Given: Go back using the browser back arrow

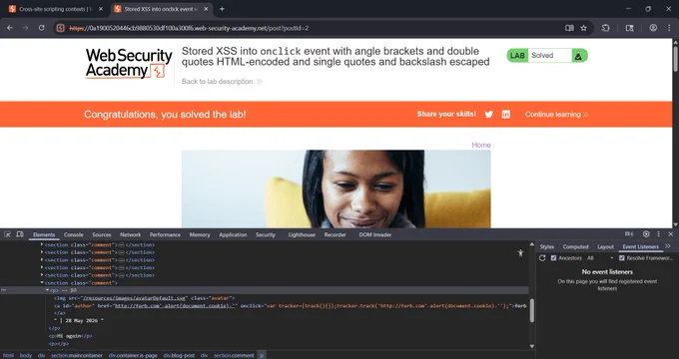Looking at the screenshot, I should click(10, 28).
